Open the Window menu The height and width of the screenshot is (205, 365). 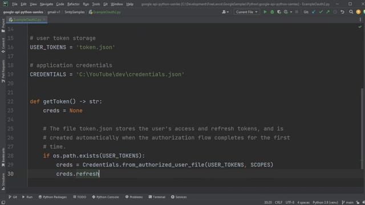pos(116,4)
